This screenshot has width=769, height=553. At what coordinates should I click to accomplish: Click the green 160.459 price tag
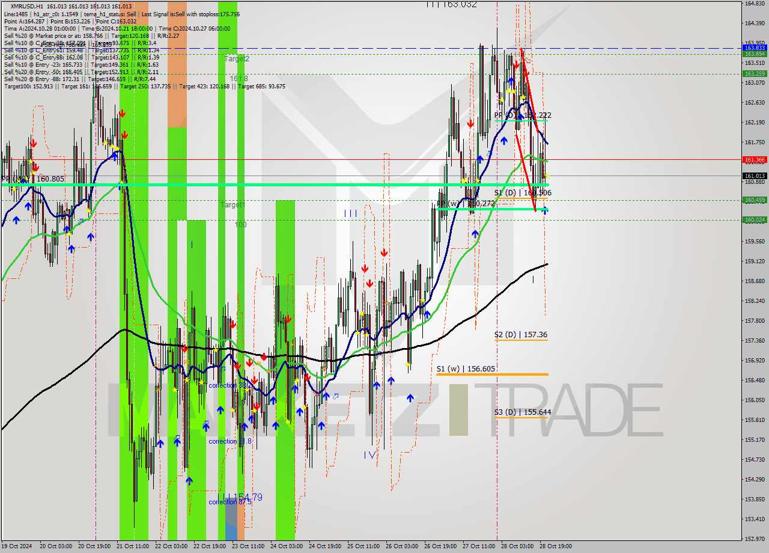755,200
